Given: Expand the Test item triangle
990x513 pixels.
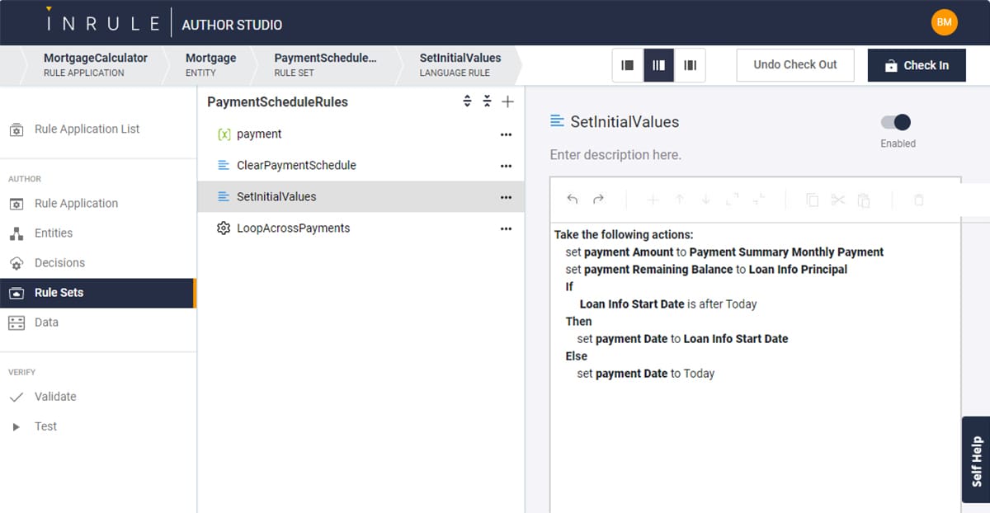Looking at the screenshot, I should point(16,426).
